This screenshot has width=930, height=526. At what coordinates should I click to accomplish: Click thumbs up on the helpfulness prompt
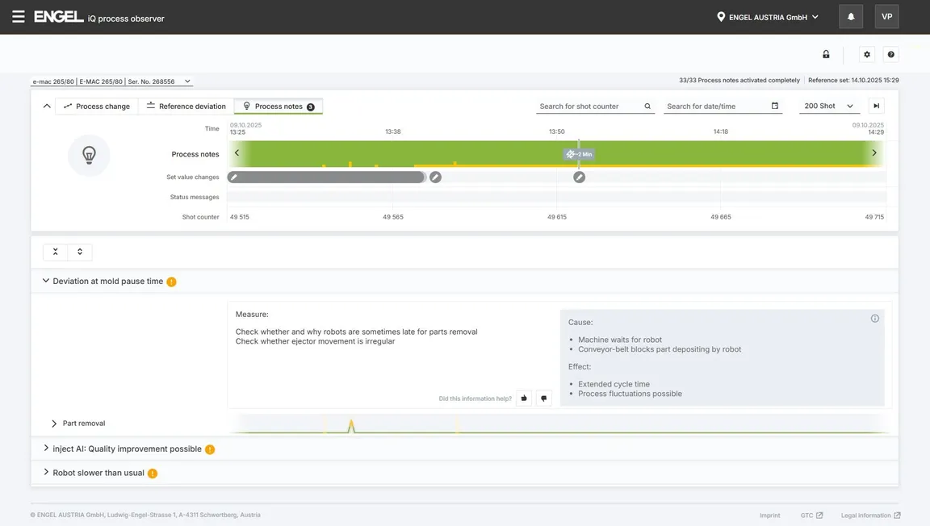pyautogui.click(x=524, y=399)
